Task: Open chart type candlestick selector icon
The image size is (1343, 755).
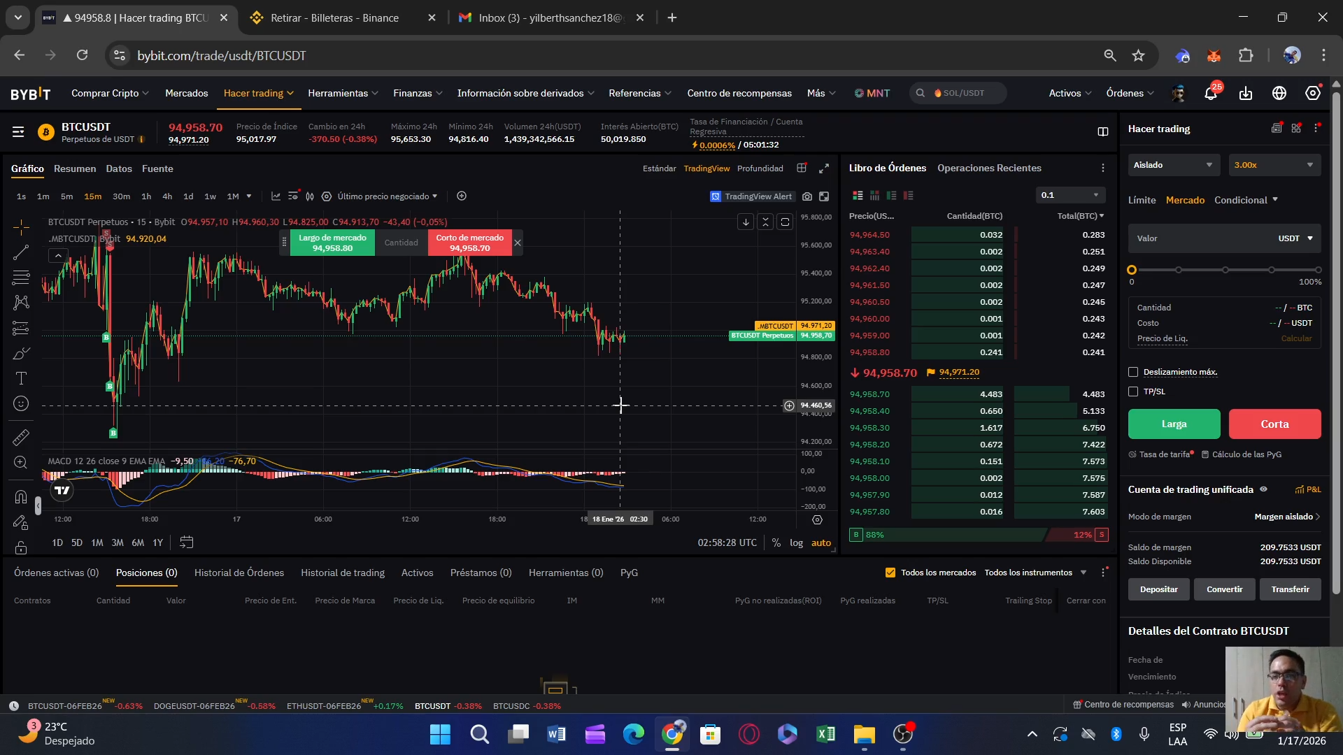Action: [x=310, y=196]
